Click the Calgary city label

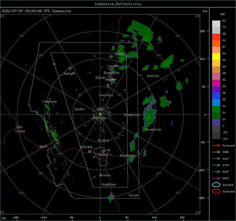(102, 155)
